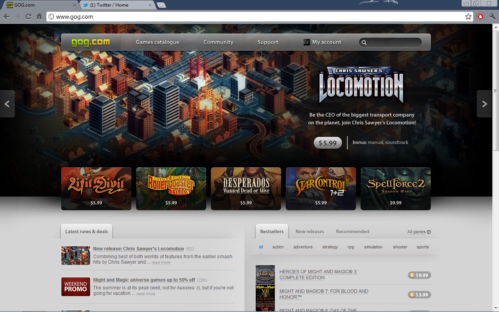
Task: Switch to the Twitter / Home tab
Action: [117, 5]
